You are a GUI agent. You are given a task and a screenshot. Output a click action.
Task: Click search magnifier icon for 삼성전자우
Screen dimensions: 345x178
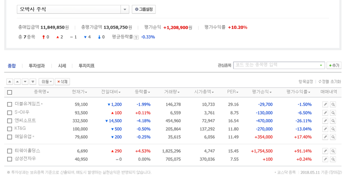[x=333, y=159]
